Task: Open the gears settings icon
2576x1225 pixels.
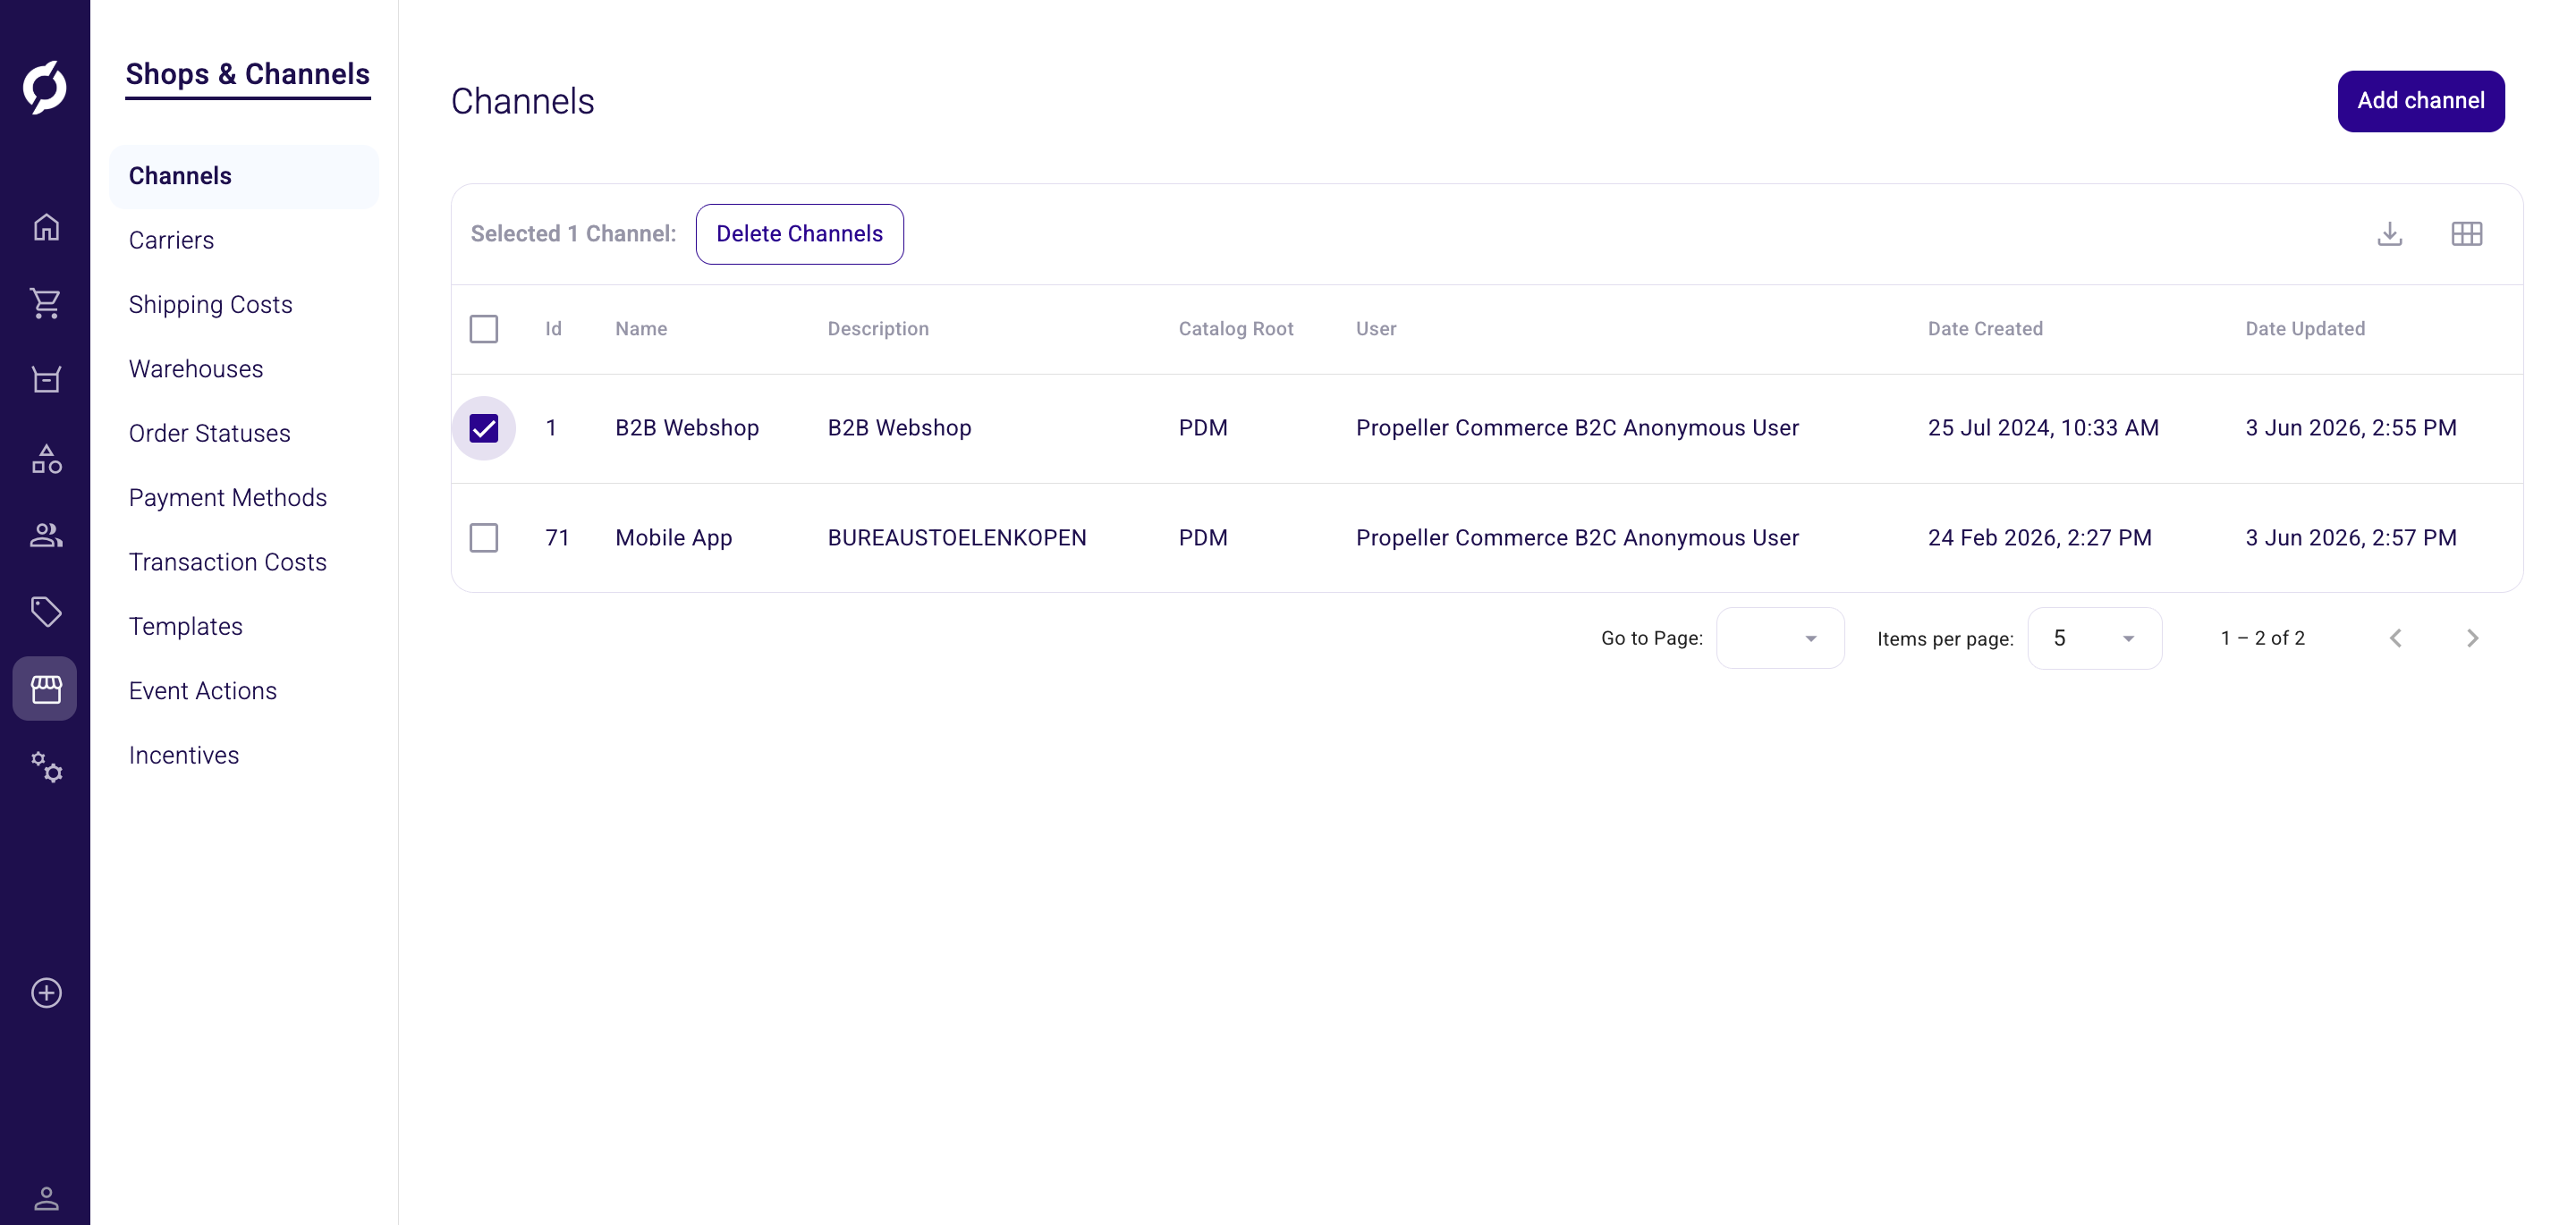Action: pos(46,767)
